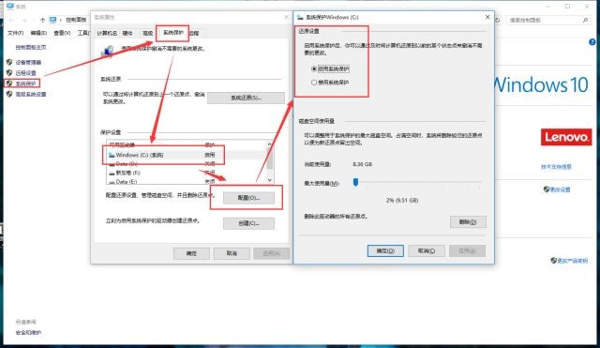Select the 禁用系统保护 radio button

coord(314,83)
